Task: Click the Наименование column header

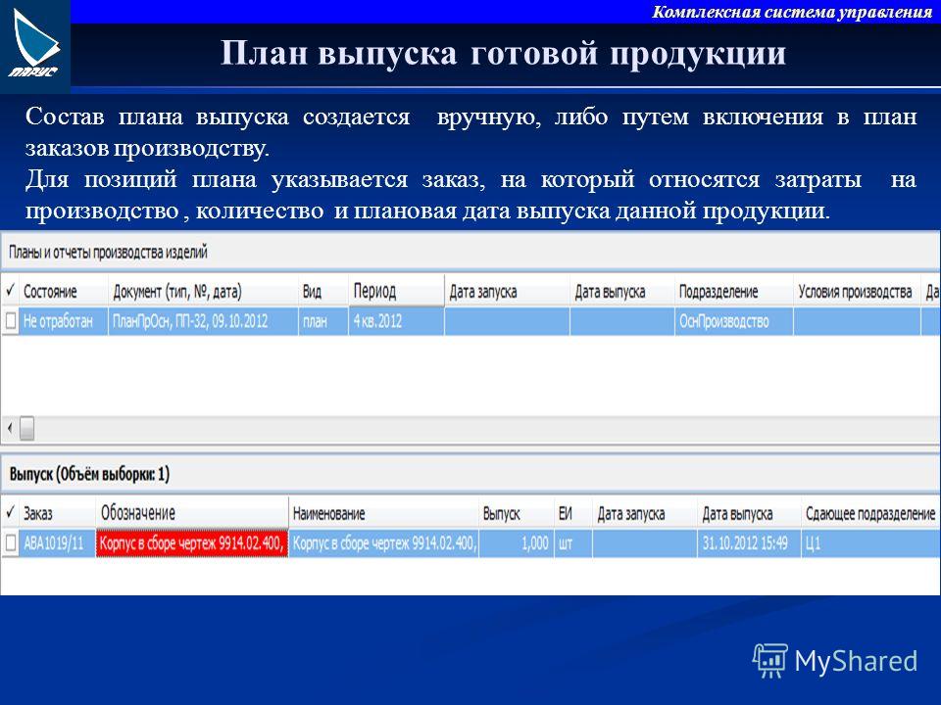Action: coord(383,513)
